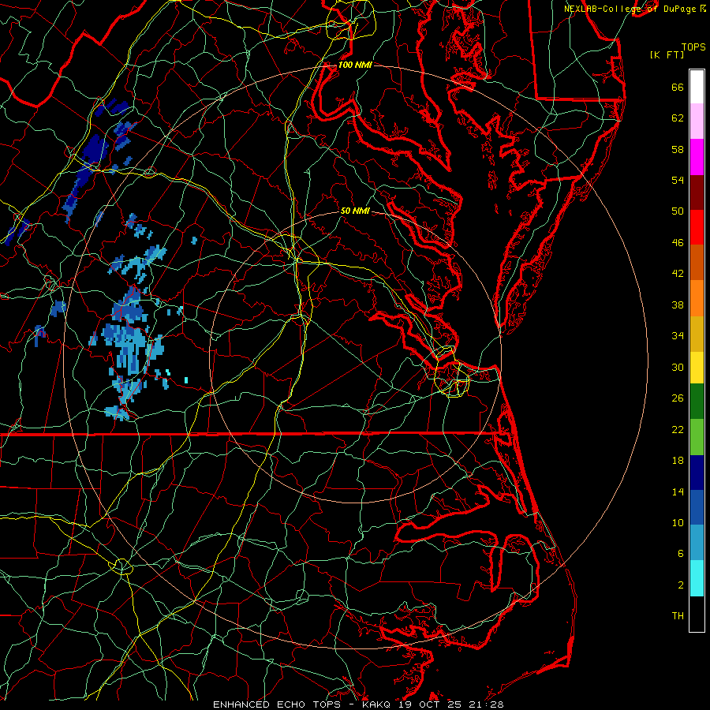
Task: Click the cyan legend band
Action: click(697, 578)
